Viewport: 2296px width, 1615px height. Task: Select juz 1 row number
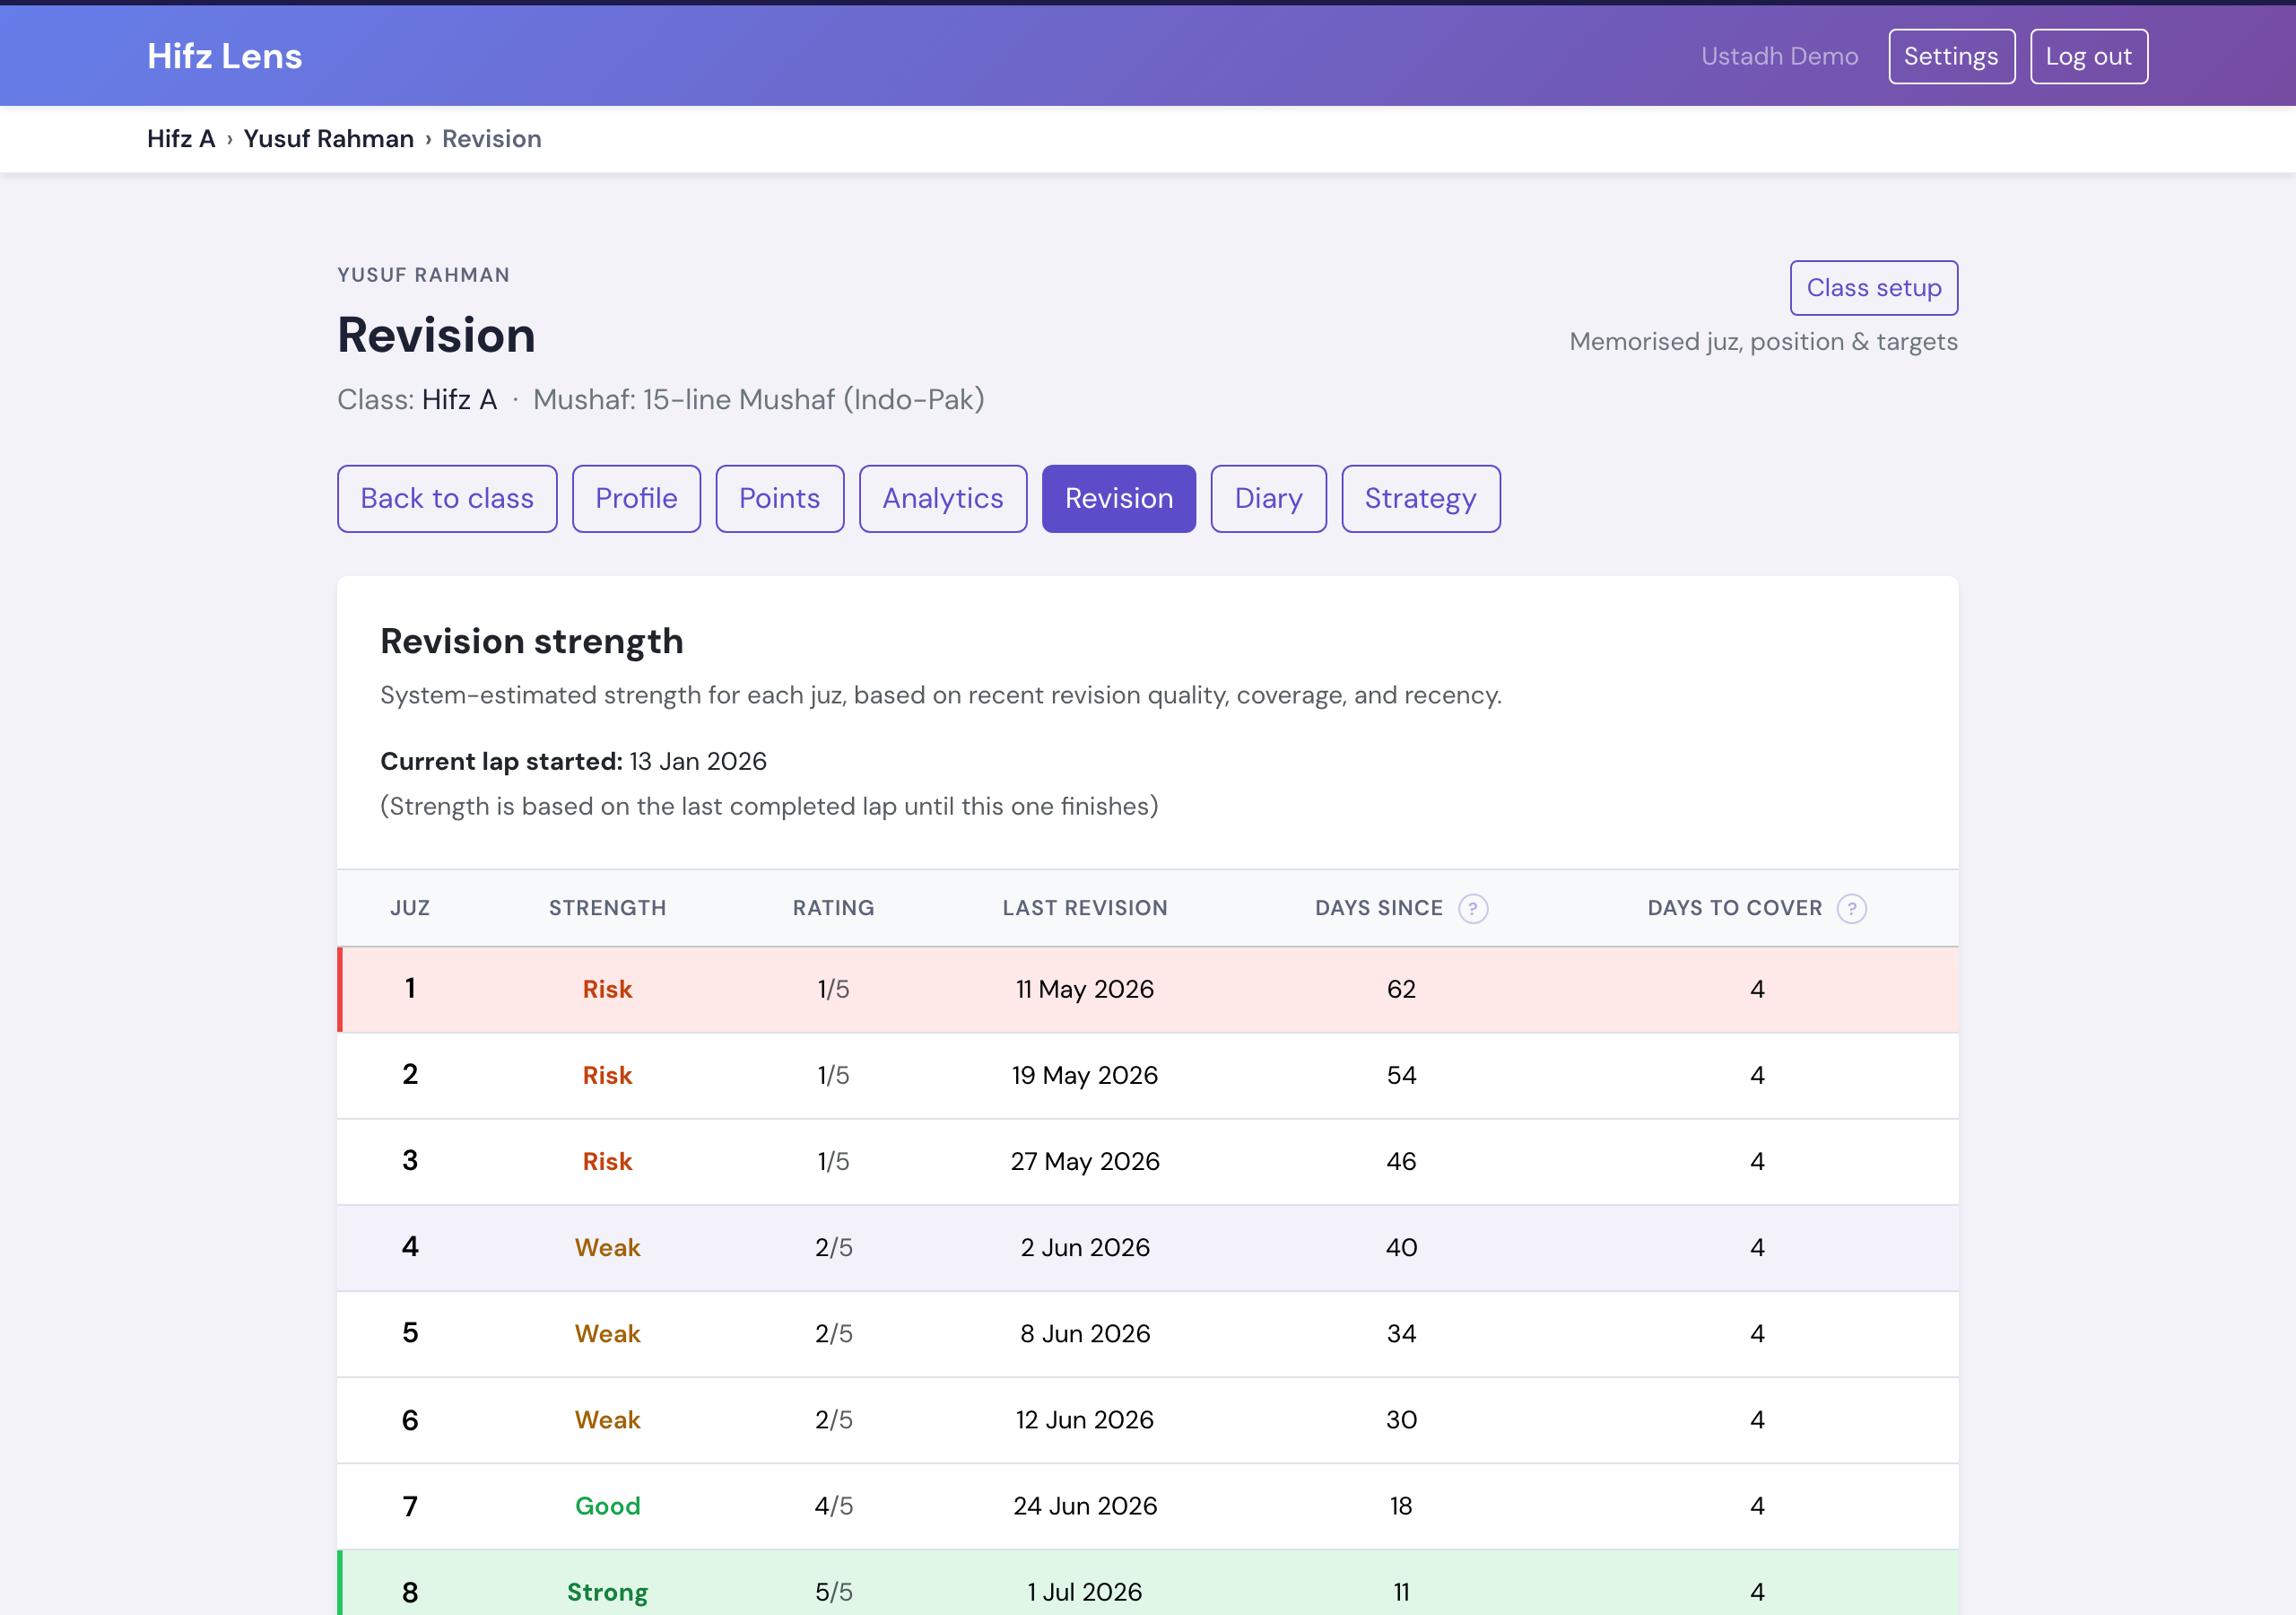tap(410, 990)
